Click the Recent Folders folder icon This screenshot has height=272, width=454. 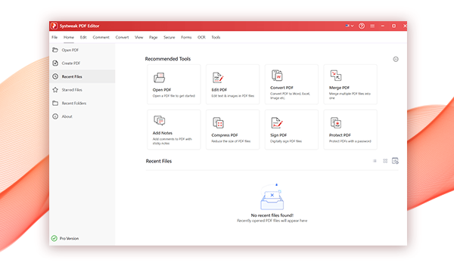(55, 103)
